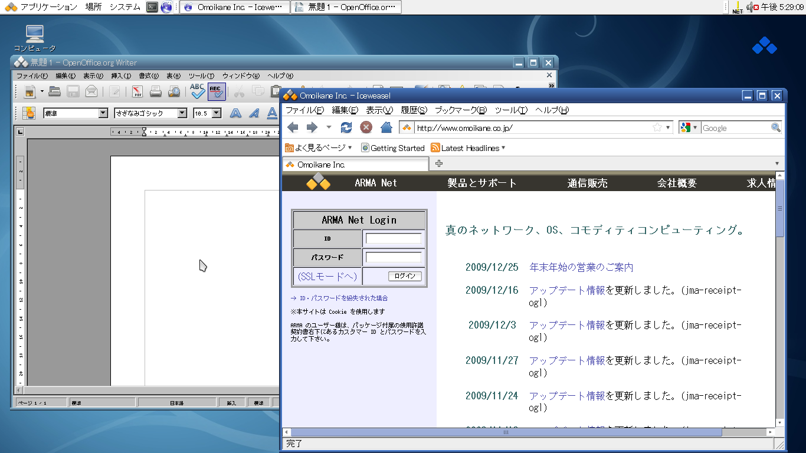Click the Writer horizontal scrollbar left arrow
The width and height of the screenshot is (806, 453).
point(18,390)
